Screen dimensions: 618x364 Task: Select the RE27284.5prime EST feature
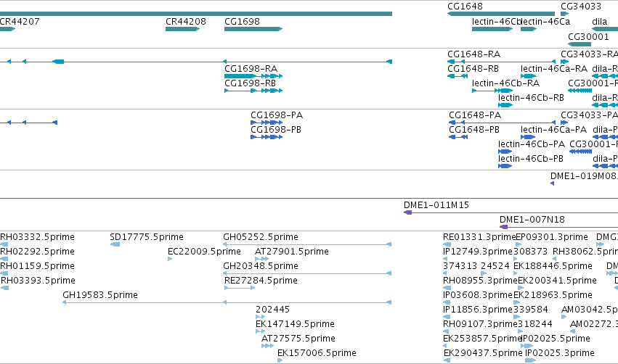point(240,288)
